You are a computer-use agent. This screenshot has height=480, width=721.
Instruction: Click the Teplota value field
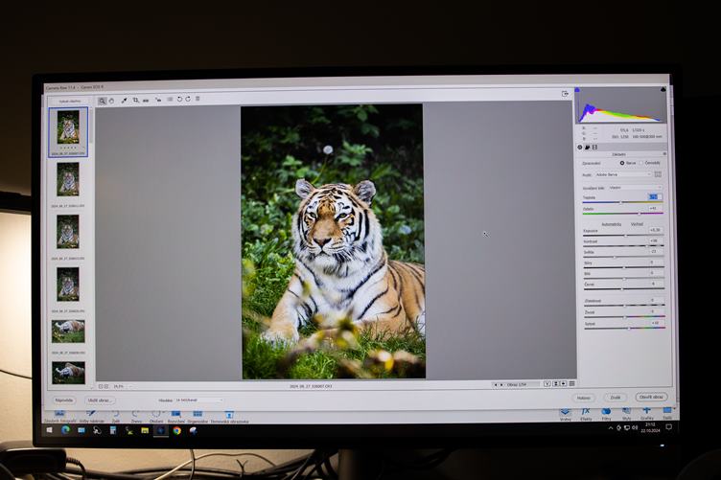click(655, 196)
